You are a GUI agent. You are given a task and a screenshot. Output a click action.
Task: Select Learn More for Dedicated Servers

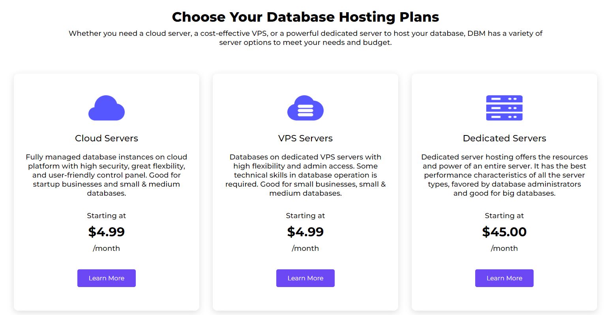click(504, 278)
